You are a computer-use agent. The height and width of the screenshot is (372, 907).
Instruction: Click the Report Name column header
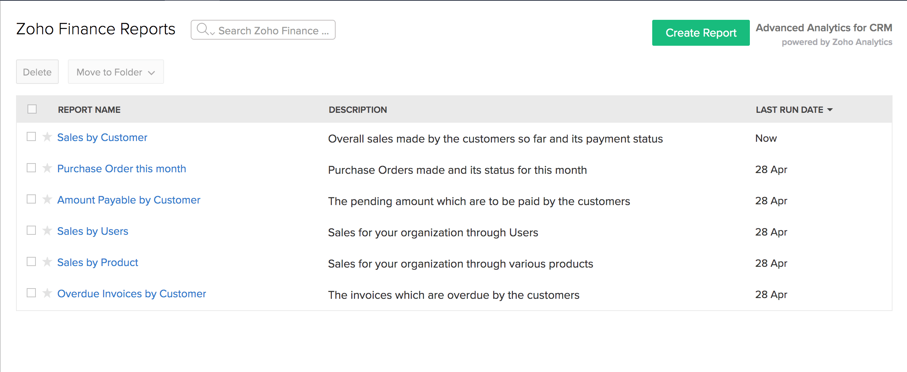pyautogui.click(x=89, y=110)
